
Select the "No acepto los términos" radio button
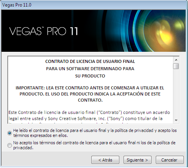10,145
